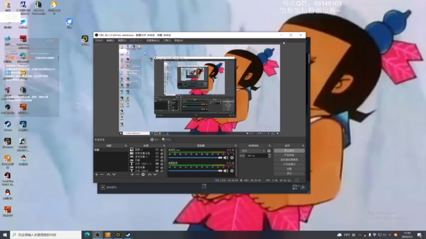This screenshot has width=426, height=239.
Task: Add a new source with the plus icon
Action: coord(132,175)
